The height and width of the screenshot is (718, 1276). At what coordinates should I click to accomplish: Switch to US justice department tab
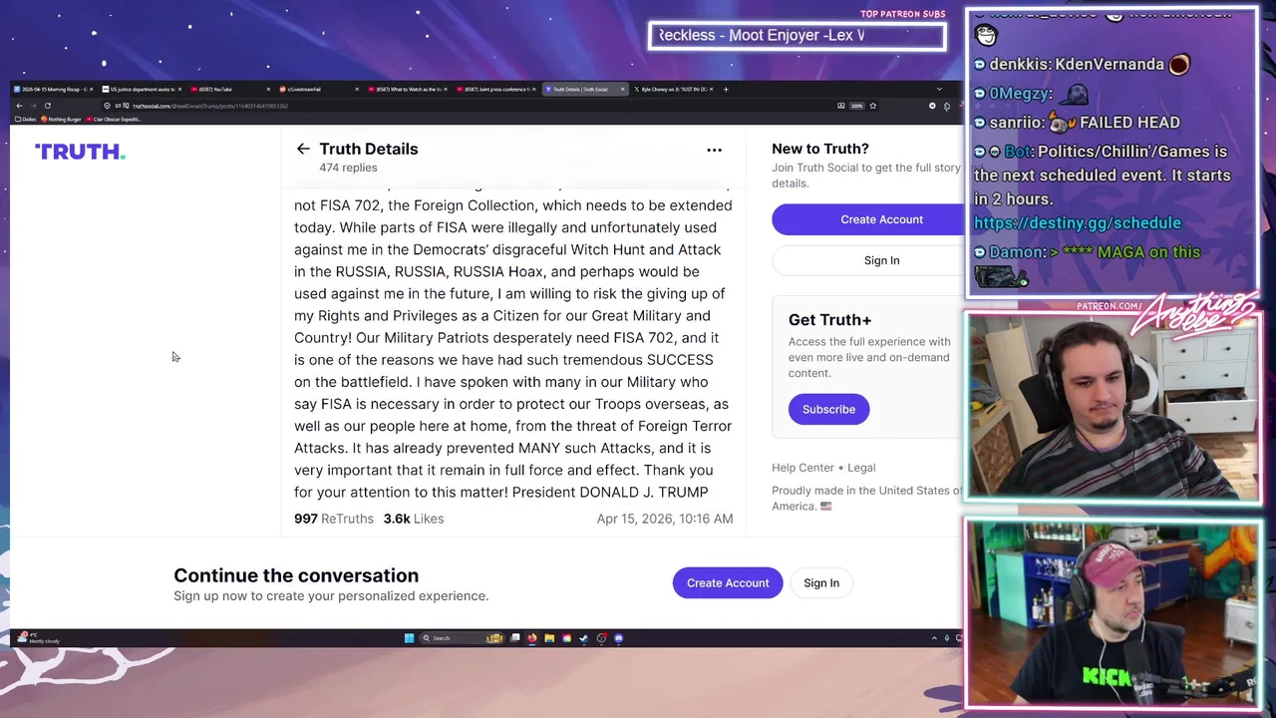point(142,89)
